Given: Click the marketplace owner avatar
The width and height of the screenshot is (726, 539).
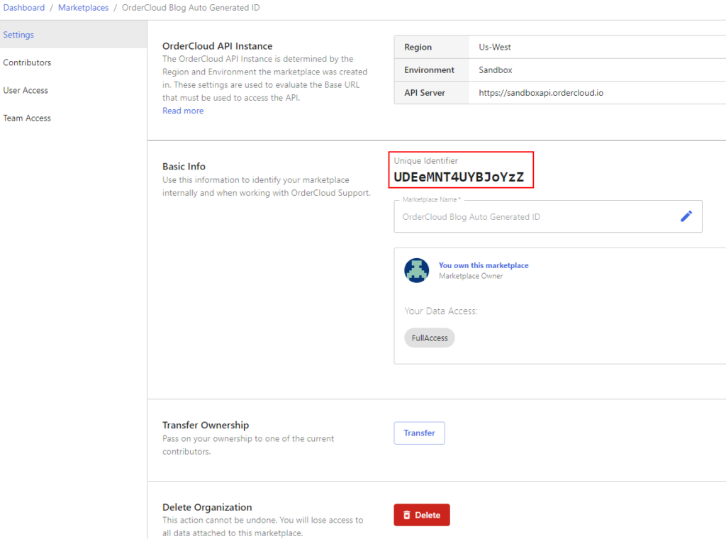Looking at the screenshot, I should pos(416,270).
